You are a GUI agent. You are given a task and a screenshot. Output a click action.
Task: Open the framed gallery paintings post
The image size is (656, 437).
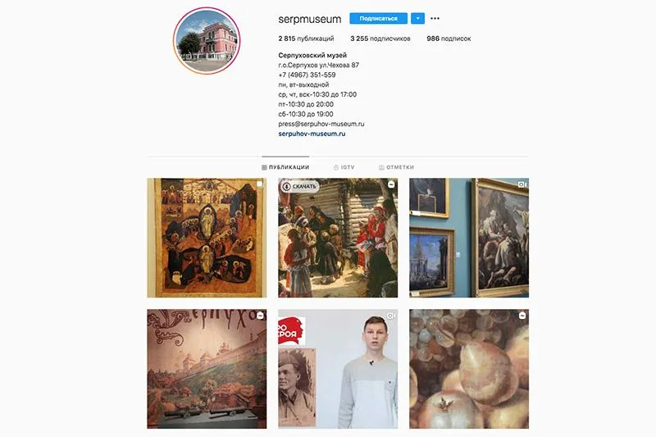click(469, 238)
